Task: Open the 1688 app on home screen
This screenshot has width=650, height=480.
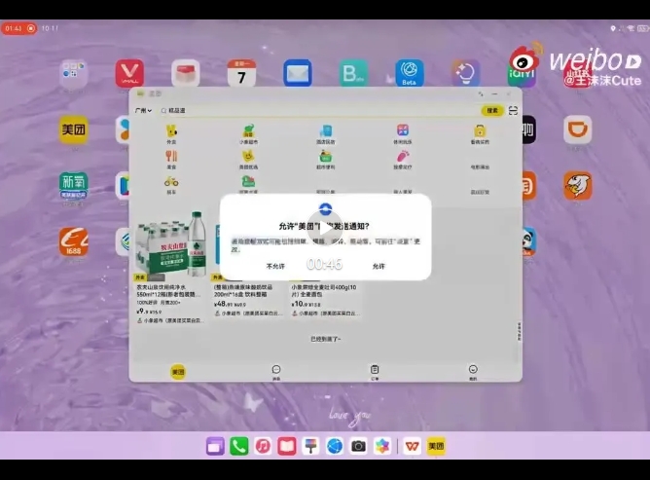Action: (x=73, y=241)
